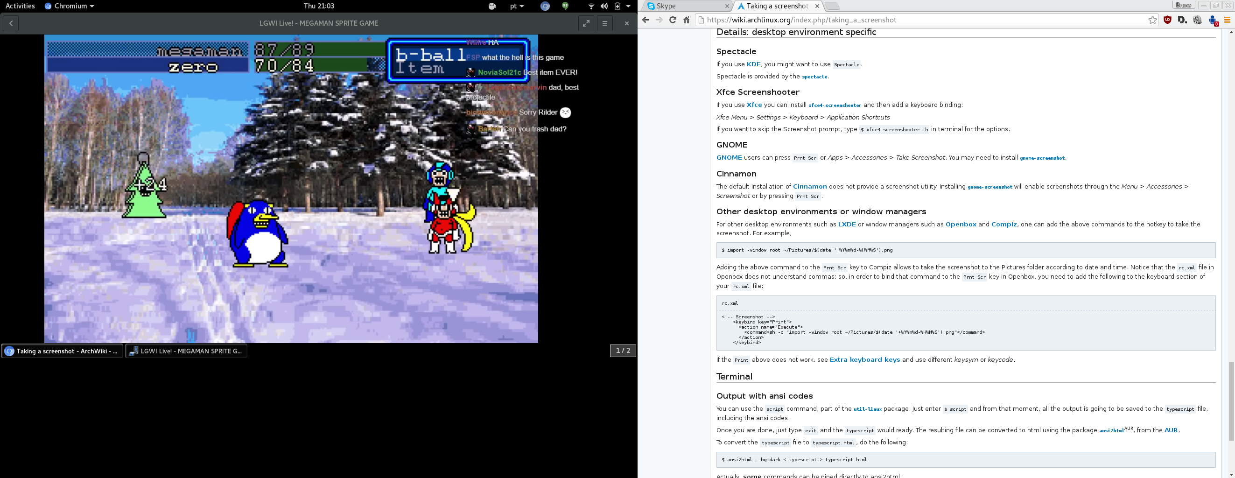Follow the LXDE link

[x=847, y=225]
